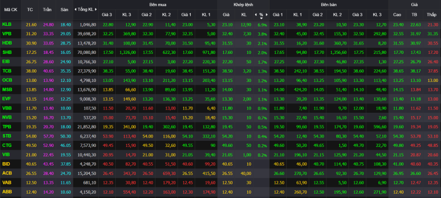Sort by the Mã CK column header

tap(10, 9)
